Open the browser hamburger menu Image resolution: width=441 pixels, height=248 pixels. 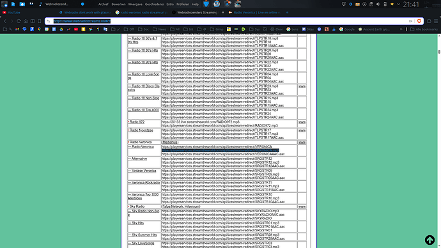click(x=436, y=21)
